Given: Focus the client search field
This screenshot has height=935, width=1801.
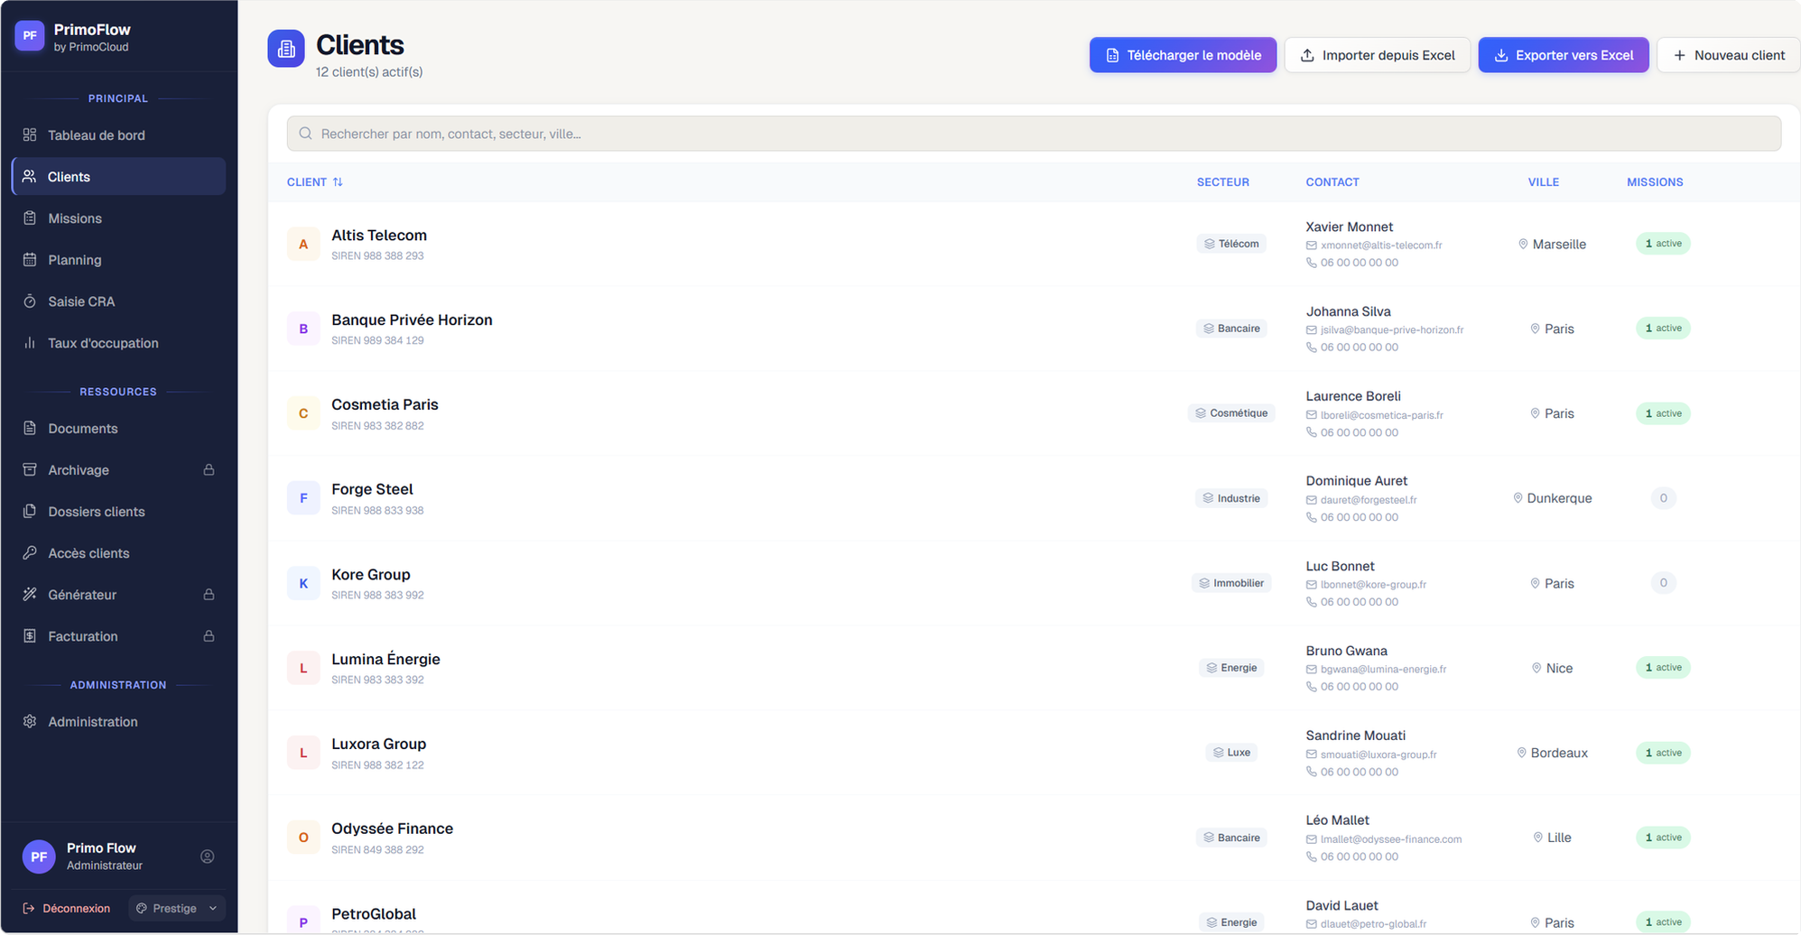Looking at the screenshot, I should point(1034,134).
